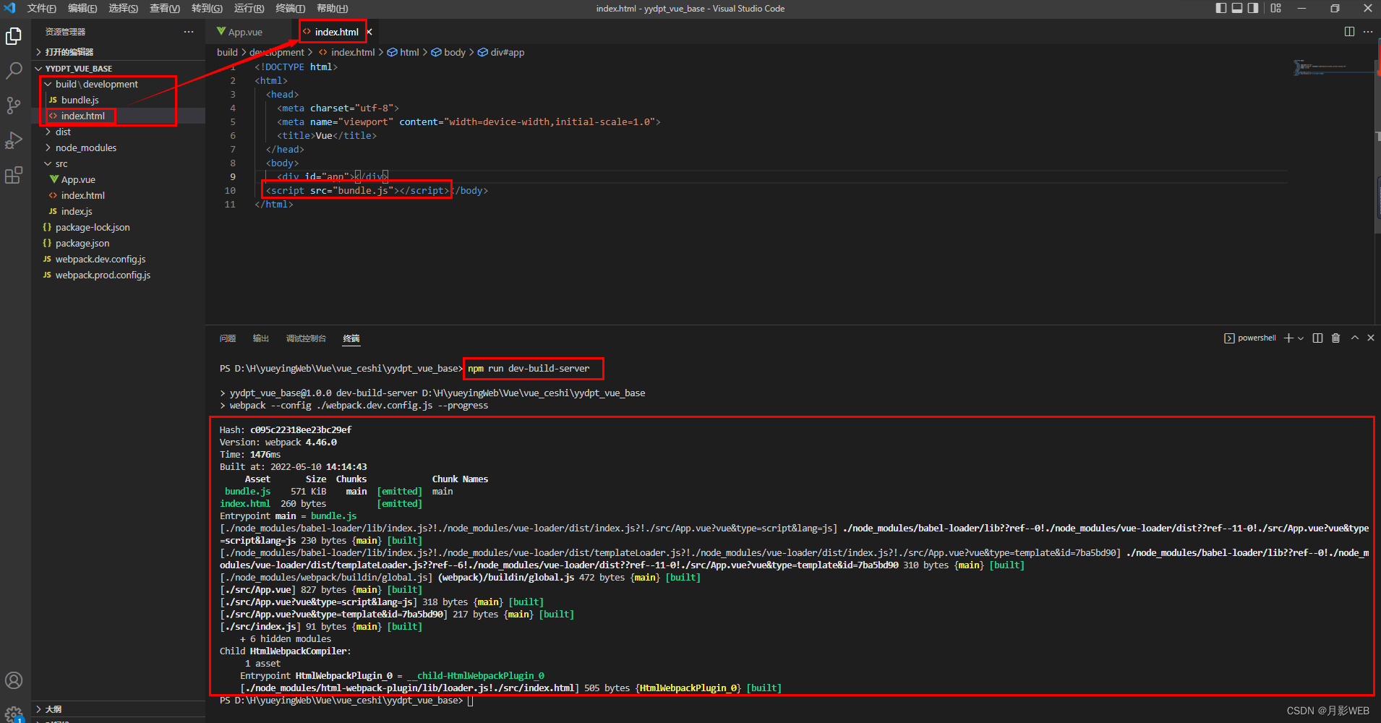Toggle bottom panel layout icon
This screenshot has width=1381, height=723.
[1237, 8]
